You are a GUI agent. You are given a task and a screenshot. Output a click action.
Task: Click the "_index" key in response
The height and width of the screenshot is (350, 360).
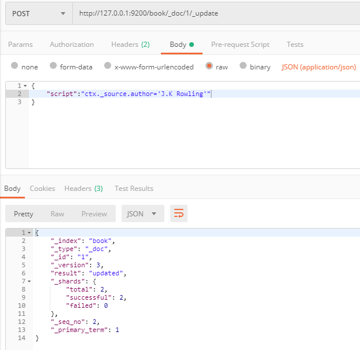pyautogui.click(x=66, y=241)
